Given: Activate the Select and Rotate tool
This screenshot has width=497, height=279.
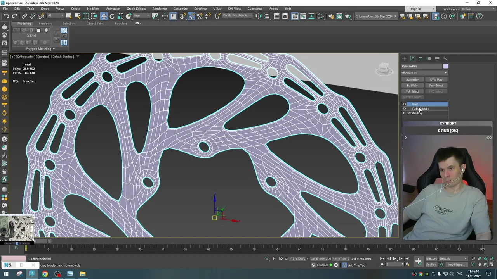Looking at the screenshot, I should pyautogui.click(x=112, y=16).
